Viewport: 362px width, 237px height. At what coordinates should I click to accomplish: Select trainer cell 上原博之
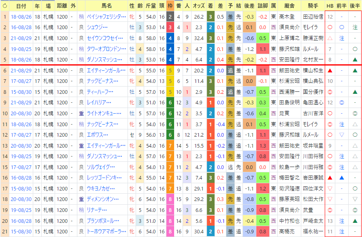click(289, 38)
